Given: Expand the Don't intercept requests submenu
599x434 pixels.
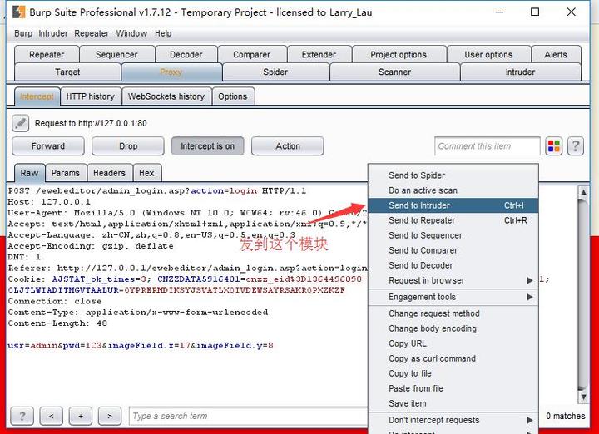Looking at the screenshot, I should coord(453,420).
